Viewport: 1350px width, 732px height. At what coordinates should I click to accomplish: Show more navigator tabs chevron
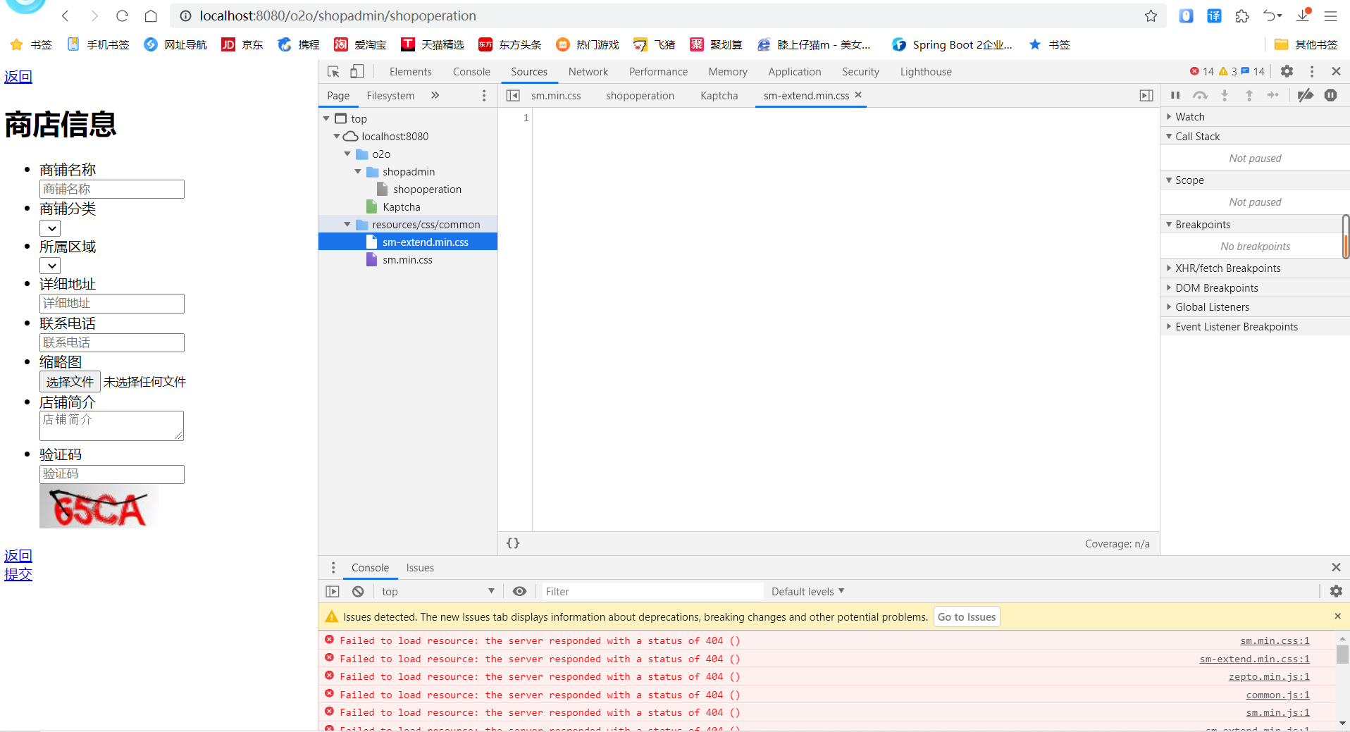tap(435, 95)
